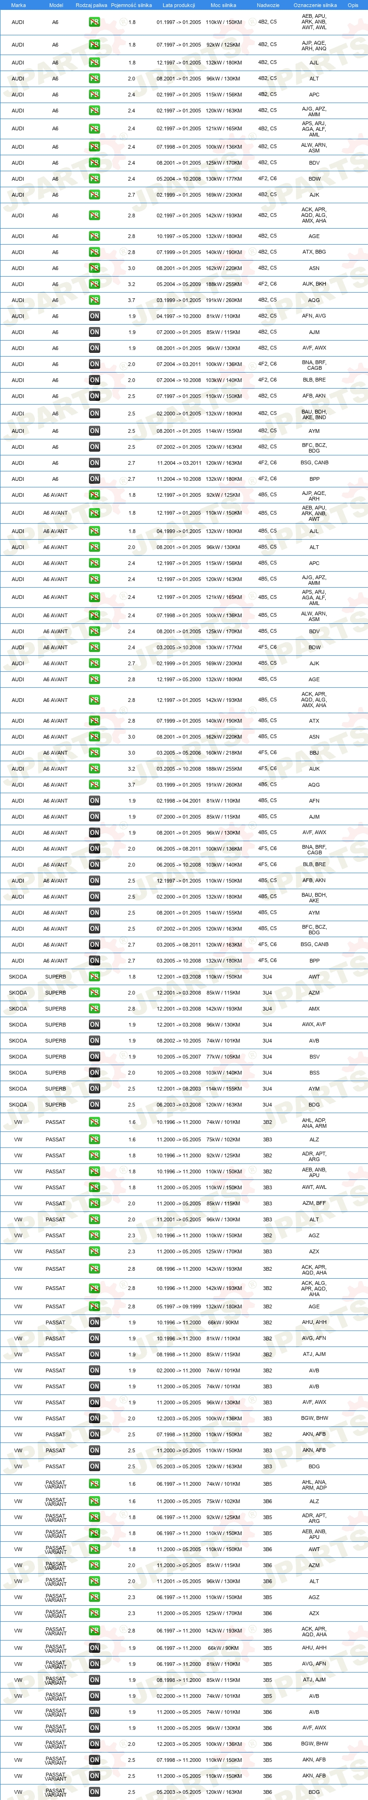
Task: Click petrol icon in Passat 3B3 AZX row
Action: [94, 1251]
